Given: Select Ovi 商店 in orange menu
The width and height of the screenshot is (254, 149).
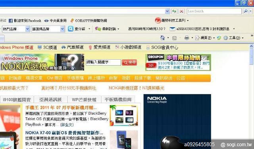Looking at the screenshot, I should (55, 78).
